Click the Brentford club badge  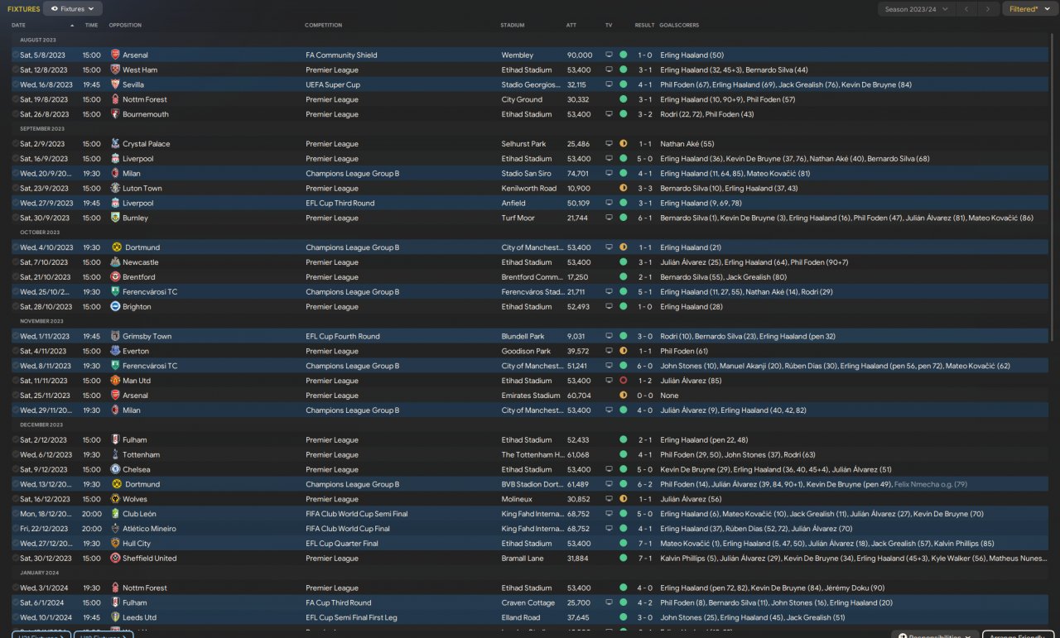(x=115, y=277)
